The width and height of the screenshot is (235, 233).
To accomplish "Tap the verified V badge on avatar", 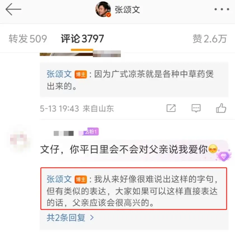I will pyautogui.click(x=109, y=15).
